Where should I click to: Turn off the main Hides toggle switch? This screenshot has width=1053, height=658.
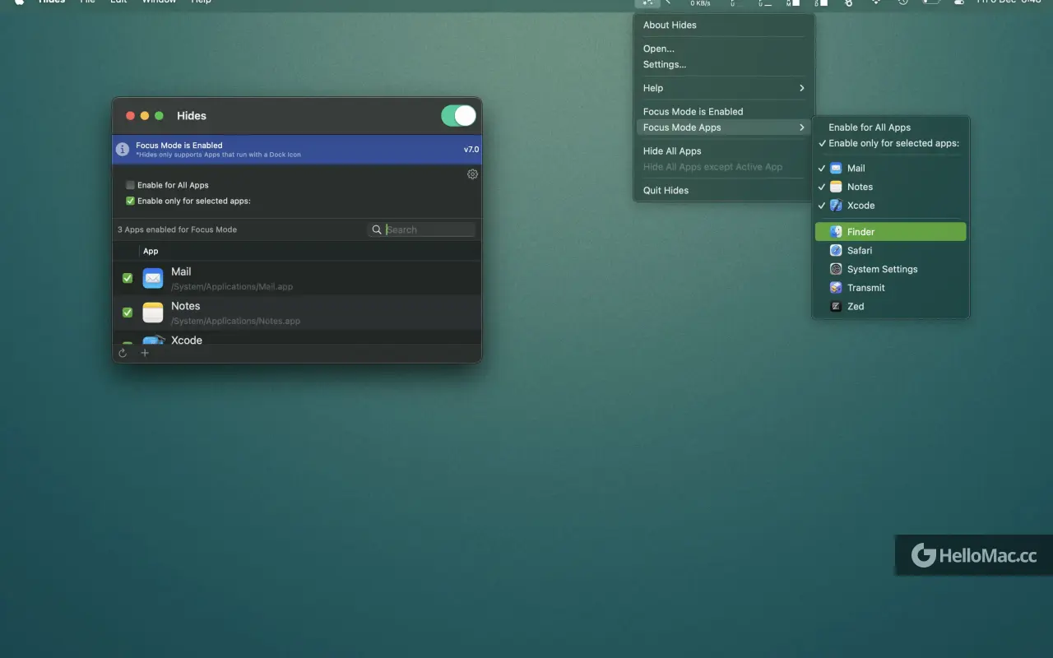tap(458, 116)
